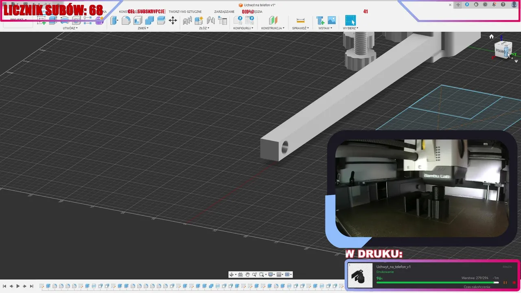This screenshot has height=293, width=521.
Task: Activate the Pan hand tool
Action: tap(247, 275)
